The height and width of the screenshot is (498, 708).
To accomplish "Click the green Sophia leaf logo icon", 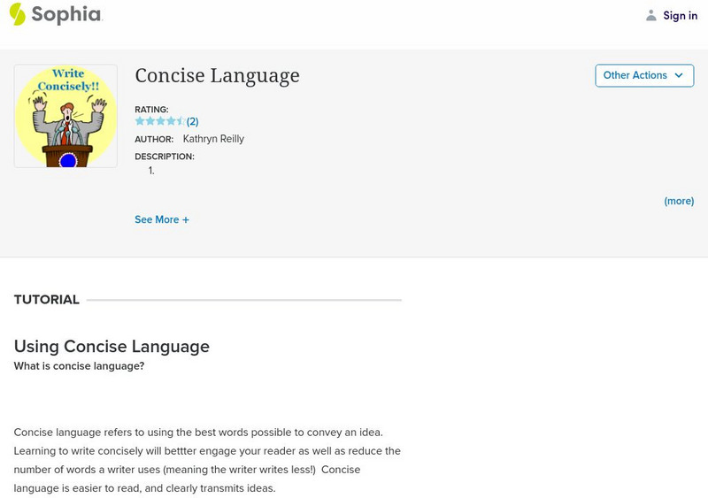I will [x=18, y=14].
